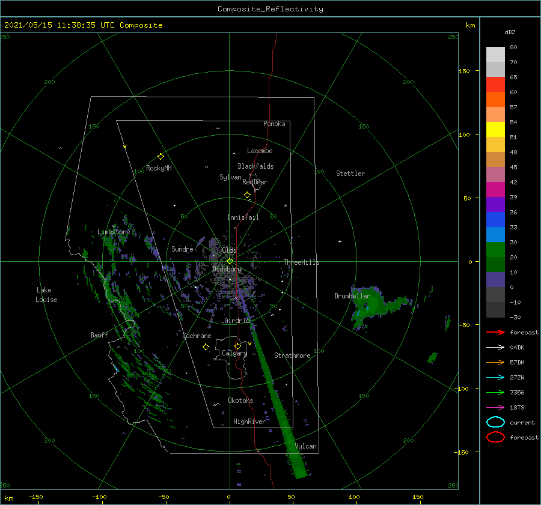Click the Airdrie city label
The height and width of the screenshot is (505, 541).
click(x=237, y=321)
